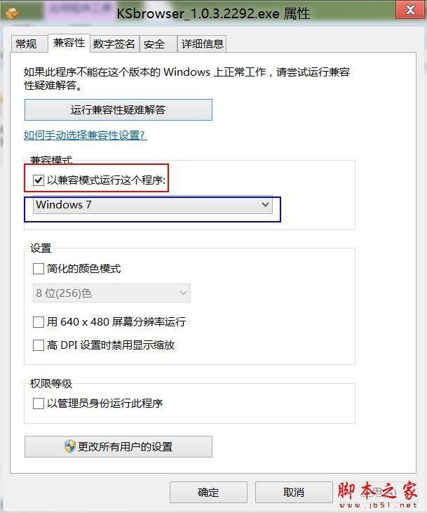
Task: Click the 取消 button
Action: click(x=294, y=492)
